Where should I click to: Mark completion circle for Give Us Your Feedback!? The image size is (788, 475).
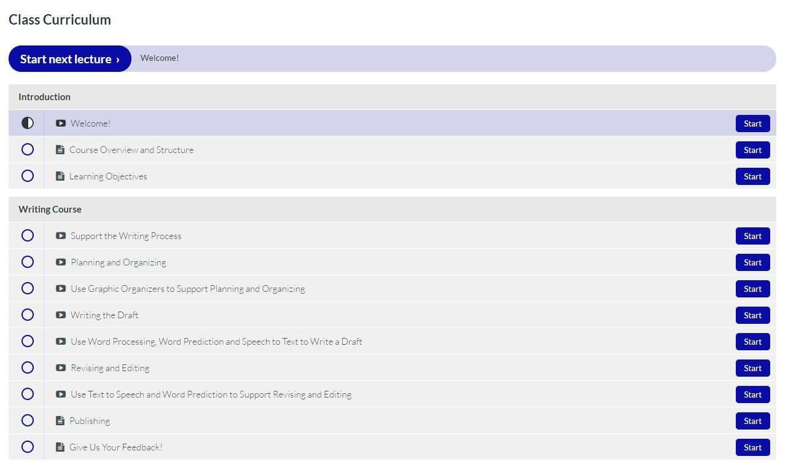(x=28, y=447)
